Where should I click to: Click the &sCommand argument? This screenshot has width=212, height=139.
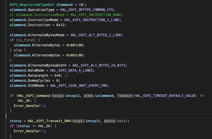coord(104,96)
